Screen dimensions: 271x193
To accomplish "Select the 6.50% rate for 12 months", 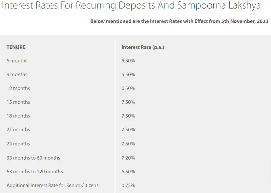I will pos(128,88).
